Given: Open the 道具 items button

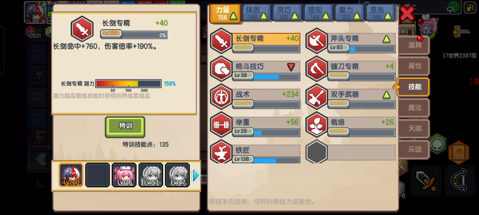Looking at the screenshot, I should 414,45.
